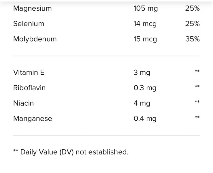Tap the Vitamin E label
Screen dimensions: 213x173
[x=29, y=72]
